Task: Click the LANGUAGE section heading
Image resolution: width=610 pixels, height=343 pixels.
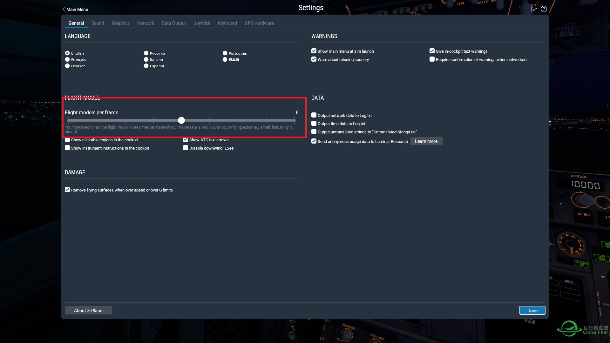Action: coord(78,36)
